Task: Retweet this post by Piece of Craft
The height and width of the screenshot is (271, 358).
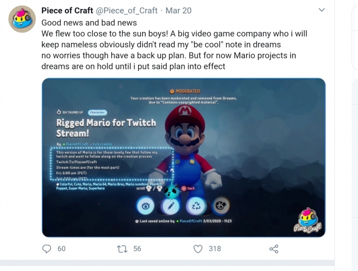Action: click(121, 249)
